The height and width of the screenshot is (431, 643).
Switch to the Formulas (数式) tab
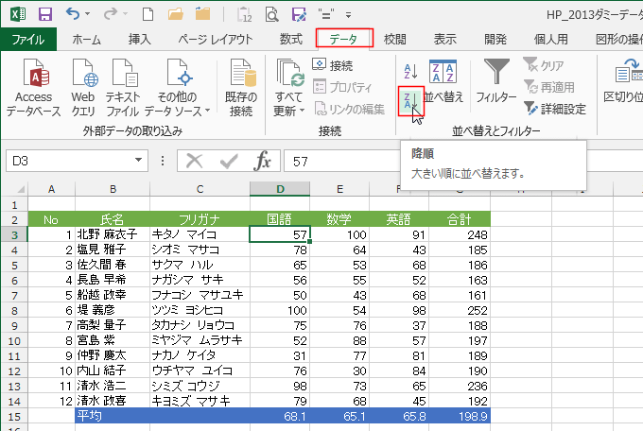(x=291, y=39)
